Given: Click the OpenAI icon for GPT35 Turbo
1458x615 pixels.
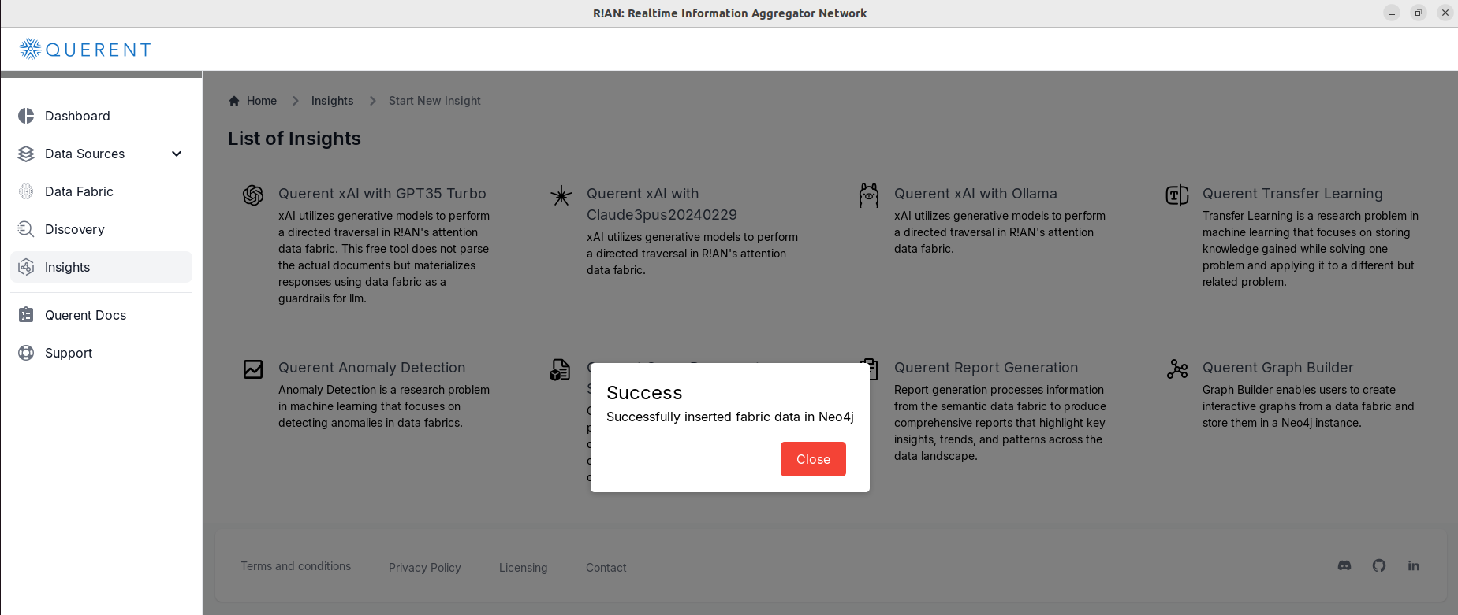Looking at the screenshot, I should tap(253, 195).
